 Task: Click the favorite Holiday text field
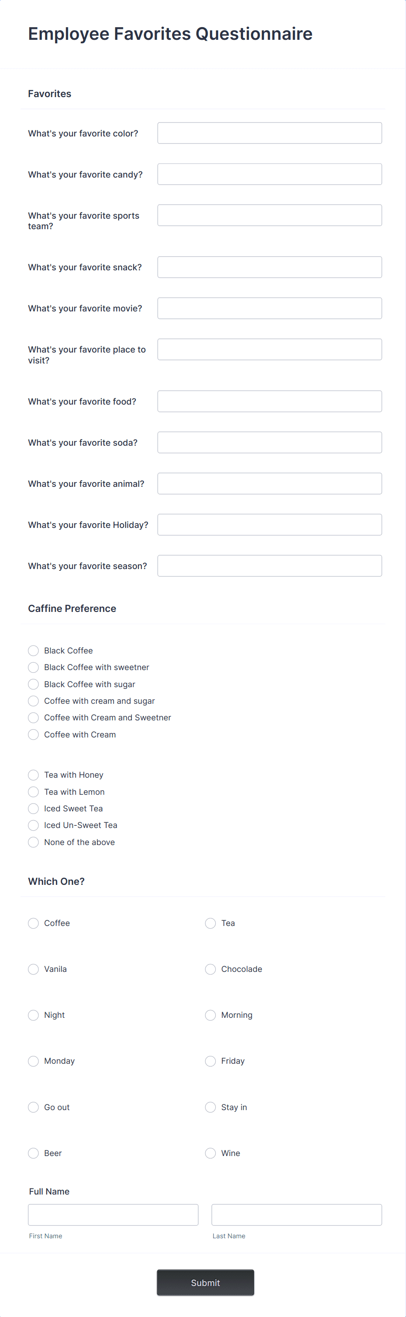pyautogui.click(x=269, y=524)
